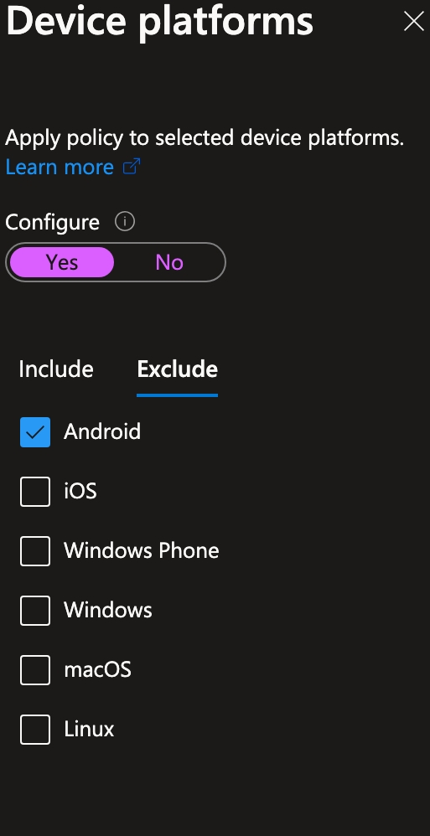Click the Linux label text

89,730
